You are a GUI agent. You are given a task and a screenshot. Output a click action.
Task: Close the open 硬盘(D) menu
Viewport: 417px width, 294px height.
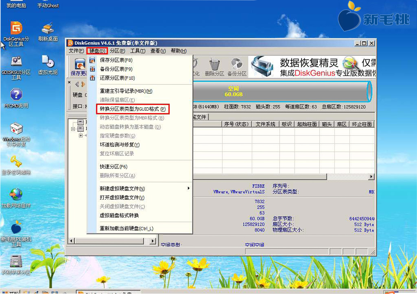coord(97,51)
